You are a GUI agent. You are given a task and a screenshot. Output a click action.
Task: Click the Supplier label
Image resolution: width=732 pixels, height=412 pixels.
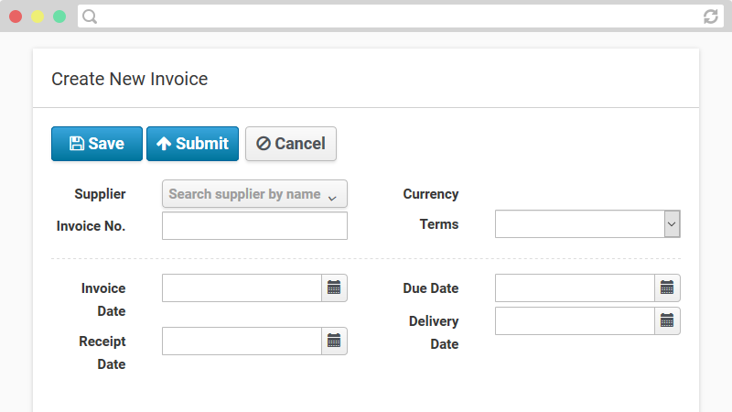[100, 194]
